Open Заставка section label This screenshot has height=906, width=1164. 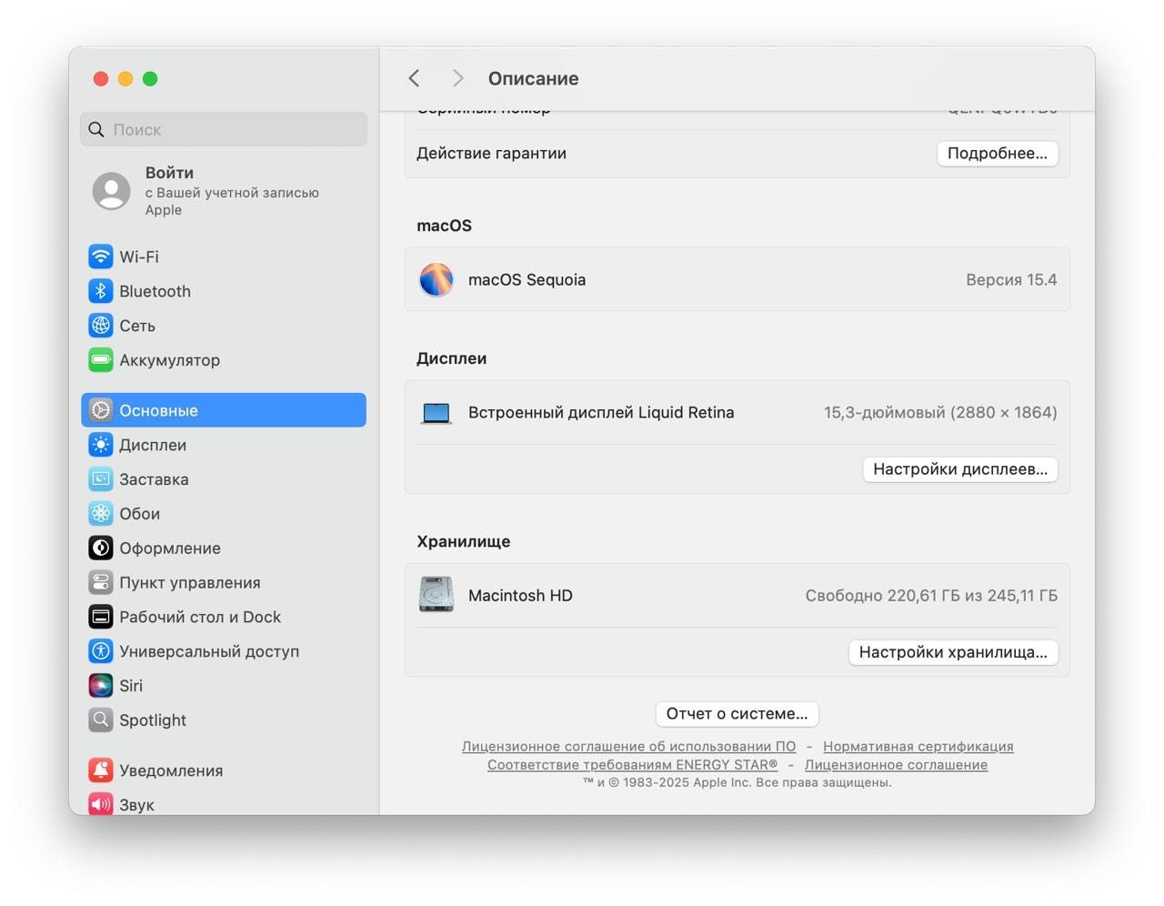click(x=155, y=479)
